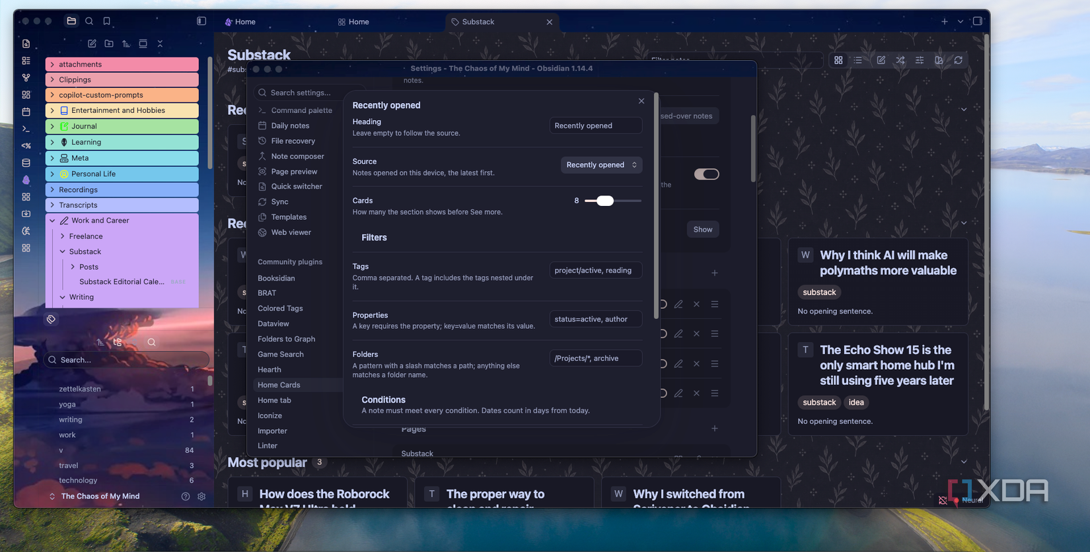Open the bookmarks pane icon
The height and width of the screenshot is (552, 1090).
point(106,21)
